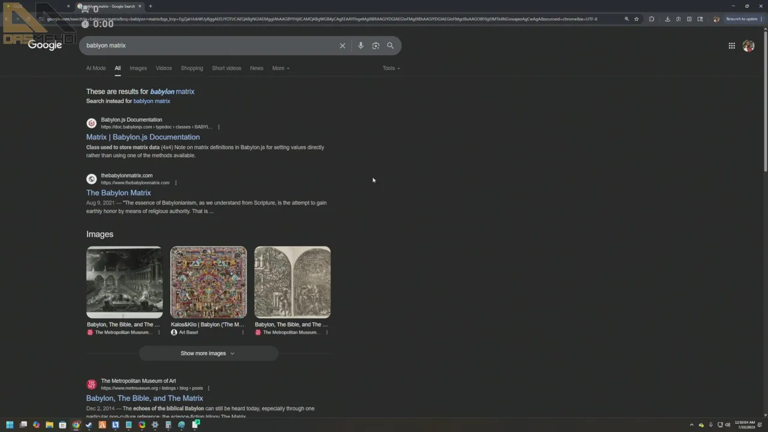This screenshot has height=432, width=768.
Task: Open a new browser tab with plus
Action: [x=151, y=7]
